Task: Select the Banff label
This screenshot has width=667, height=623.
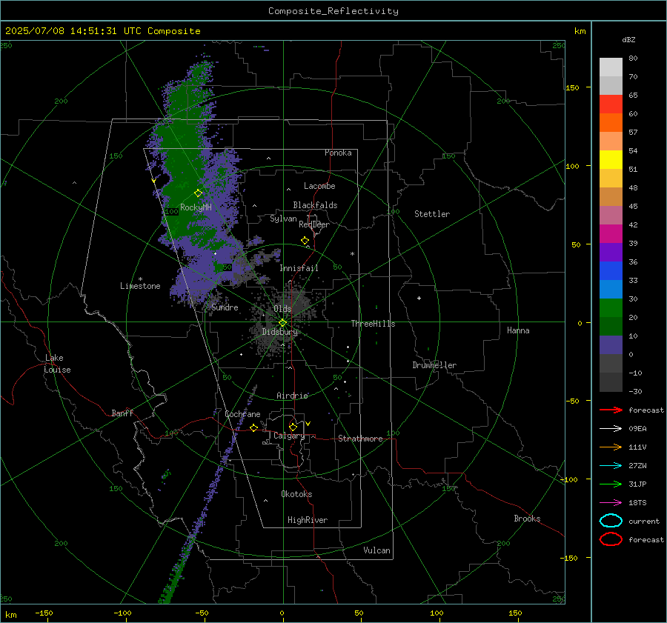Action: (x=122, y=413)
